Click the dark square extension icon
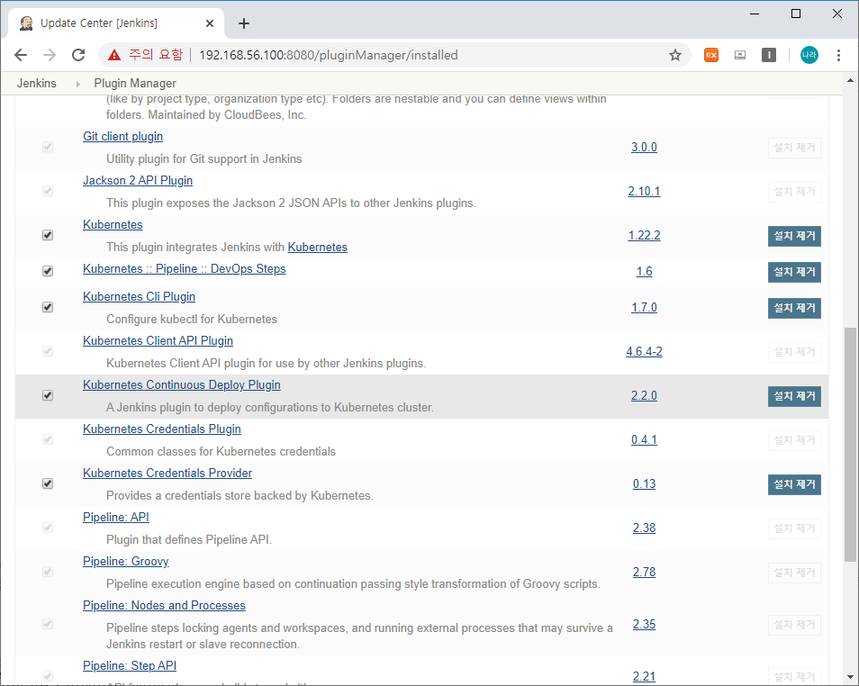 point(769,55)
